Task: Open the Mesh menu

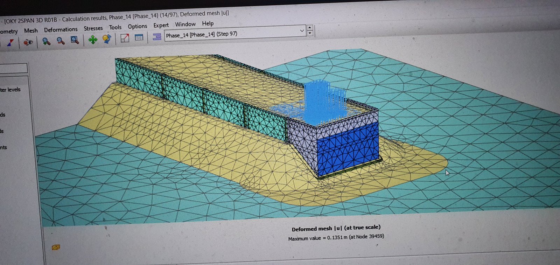Action: (x=31, y=30)
